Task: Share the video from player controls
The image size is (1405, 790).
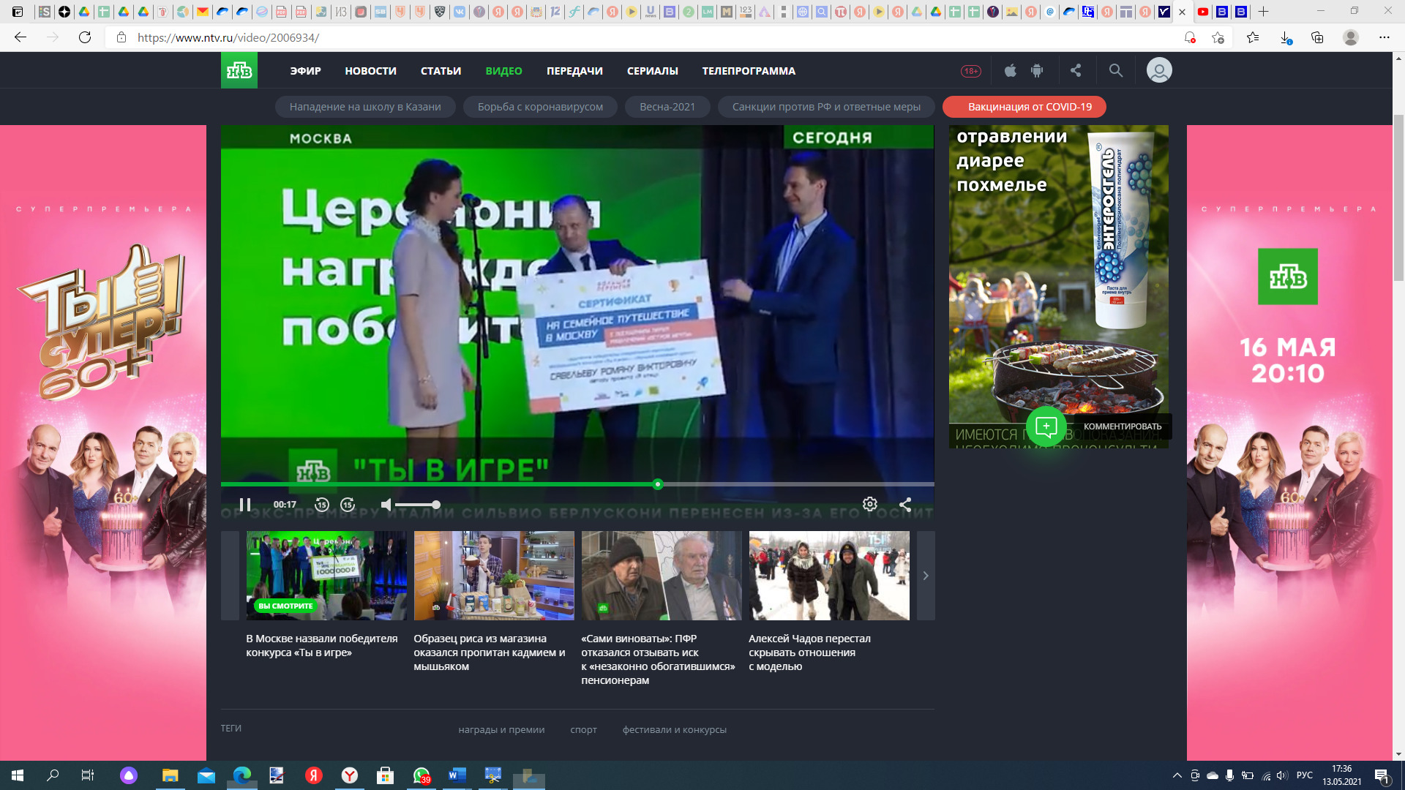Action: click(x=905, y=504)
